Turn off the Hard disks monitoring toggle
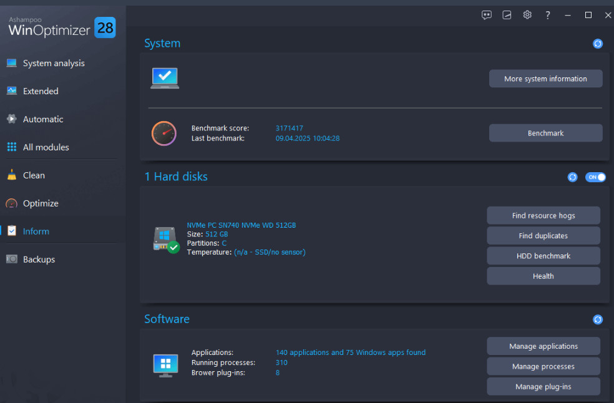The width and height of the screenshot is (614, 403). (x=595, y=177)
